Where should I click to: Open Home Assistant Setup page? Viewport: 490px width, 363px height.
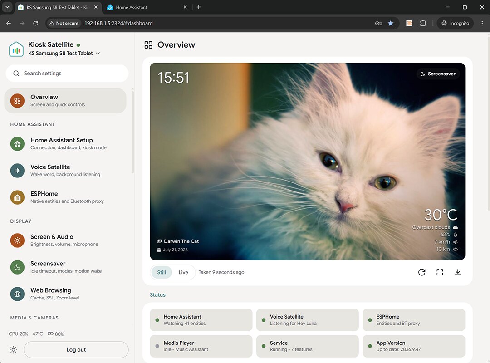[x=65, y=144]
